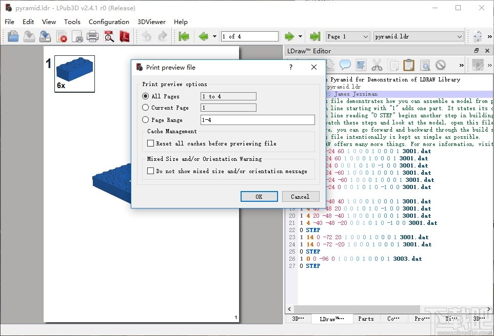Go to the first page arrow icon
Image resolution: width=494 pixels, height=336 pixels.
pos(184,36)
